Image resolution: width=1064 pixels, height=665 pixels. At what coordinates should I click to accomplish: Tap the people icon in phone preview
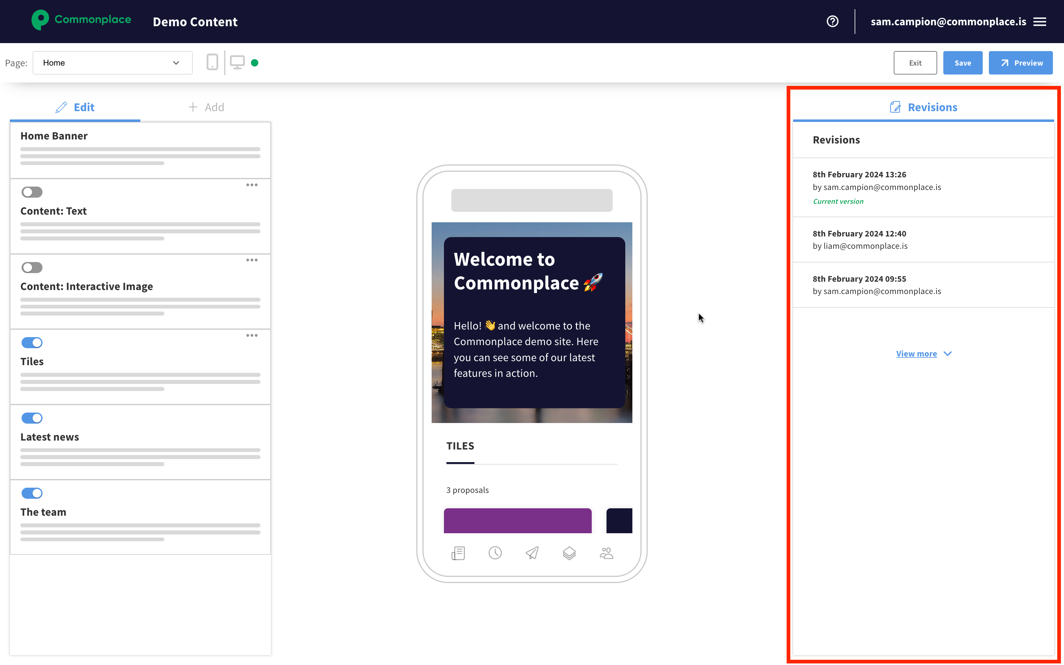606,553
